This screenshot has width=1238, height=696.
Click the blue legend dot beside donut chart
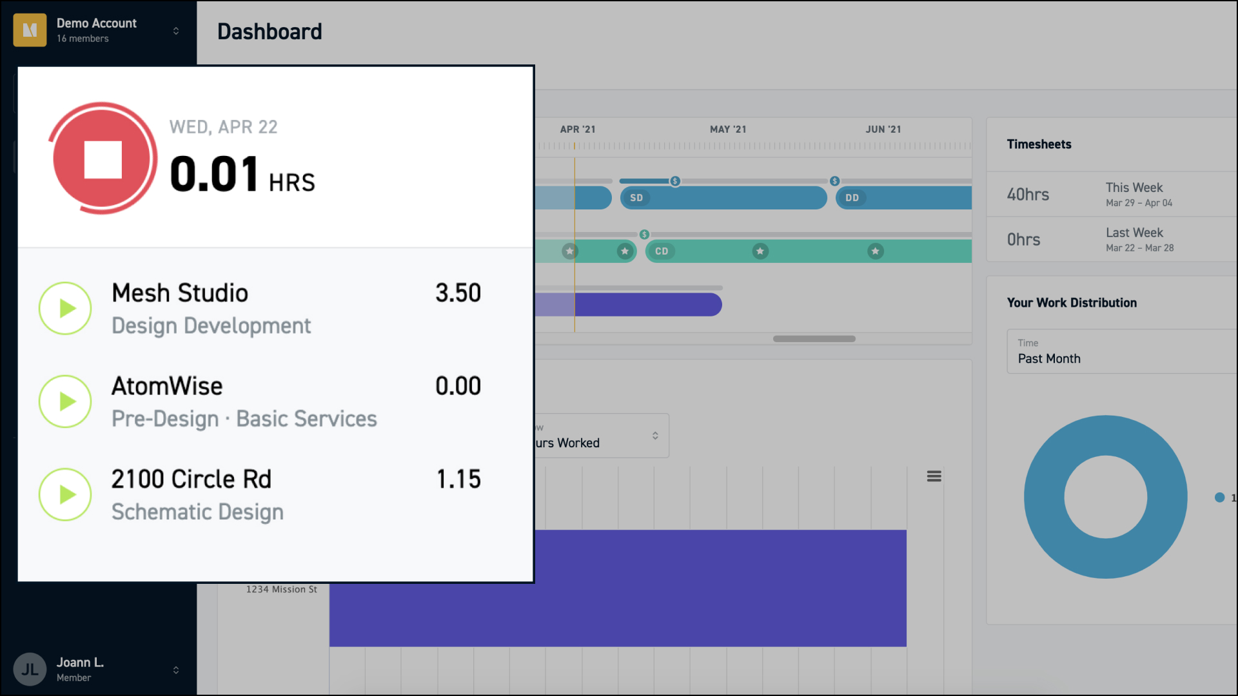tap(1219, 498)
